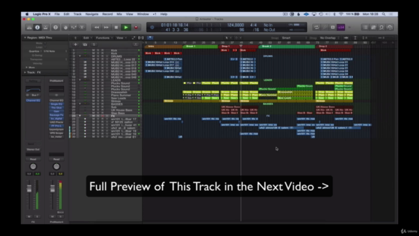Open the File menu
Screen dimensions: 419x236
[x=57, y=14]
